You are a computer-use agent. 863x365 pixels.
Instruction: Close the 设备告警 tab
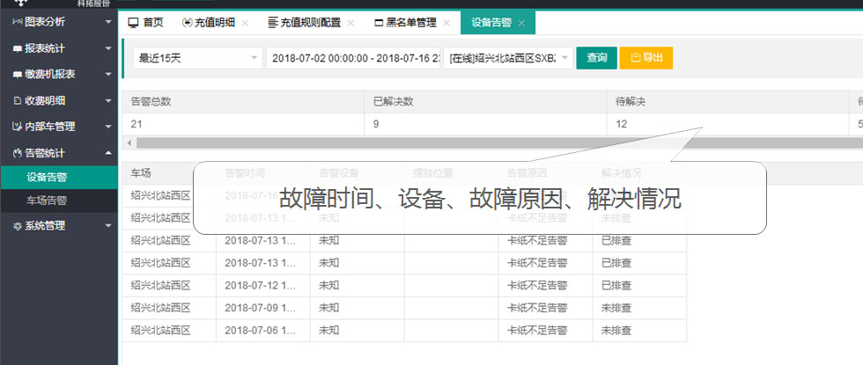click(x=521, y=23)
